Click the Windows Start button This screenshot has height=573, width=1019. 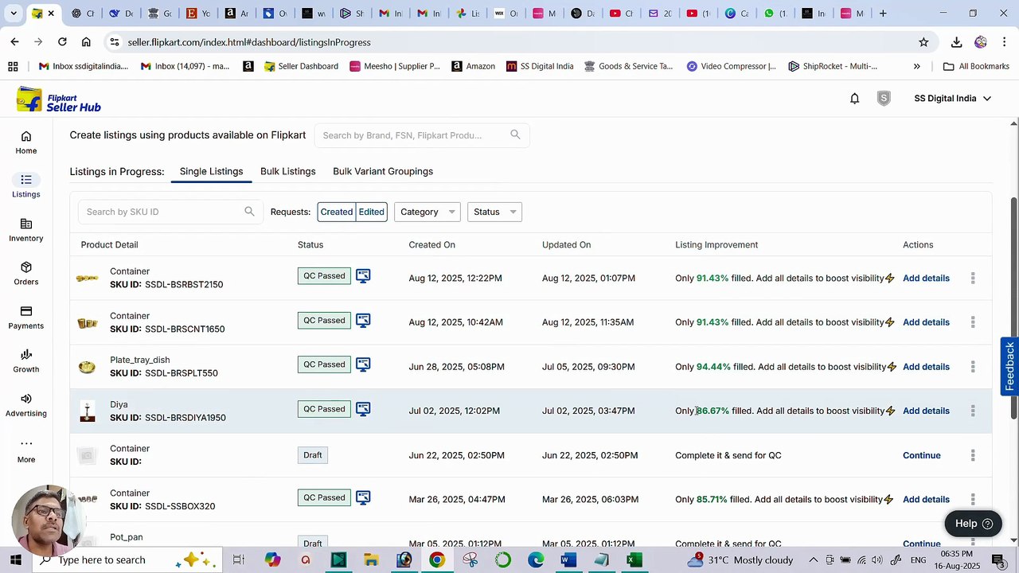[x=15, y=559]
